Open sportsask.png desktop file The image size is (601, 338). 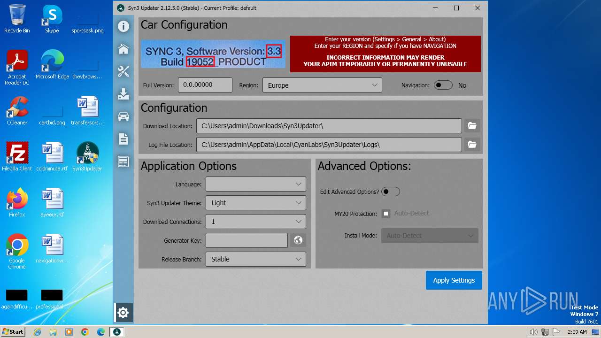87,22
